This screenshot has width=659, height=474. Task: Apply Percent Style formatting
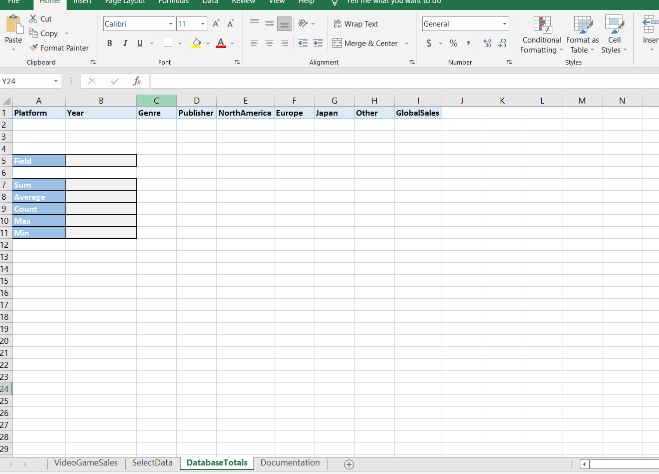coord(453,43)
